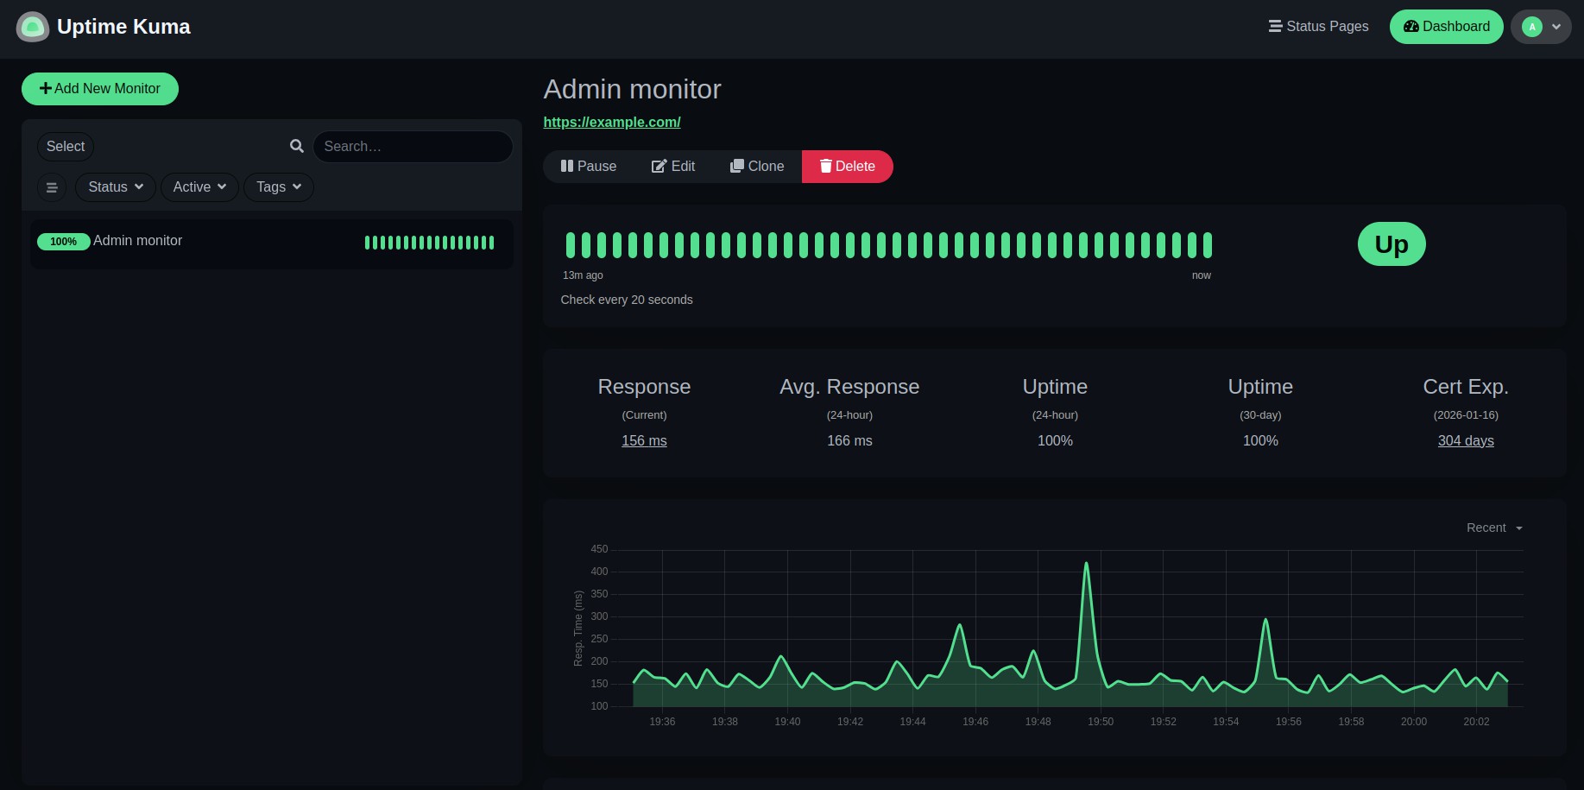The height and width of the screenshot is (790, 1584).
Task: Select Admin monitor in the monitor list
Action: point(138,241)
